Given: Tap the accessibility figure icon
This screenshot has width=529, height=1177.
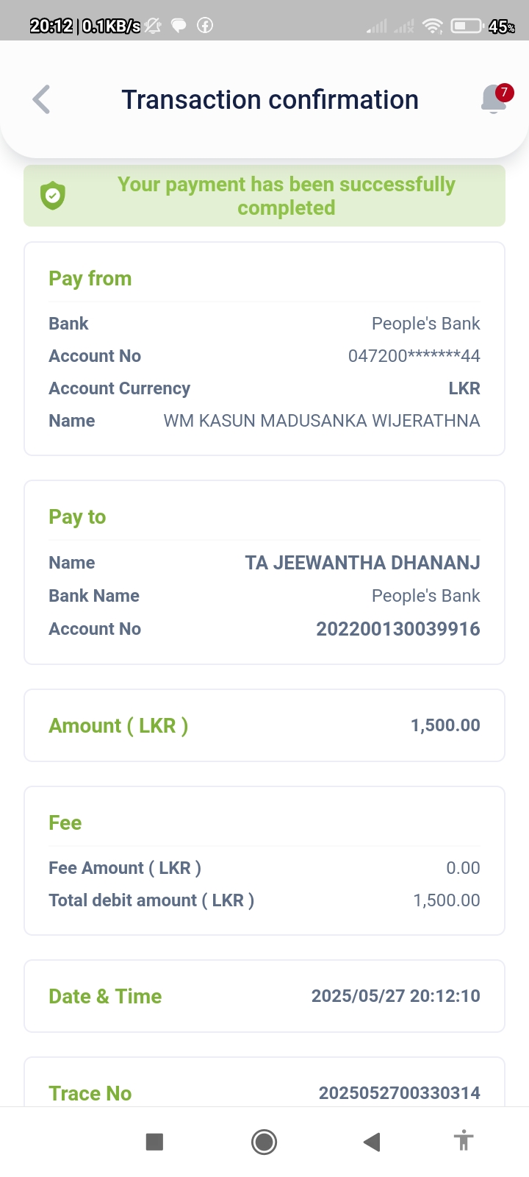Looking at the screenshot, I should [x=463, y=1141].
